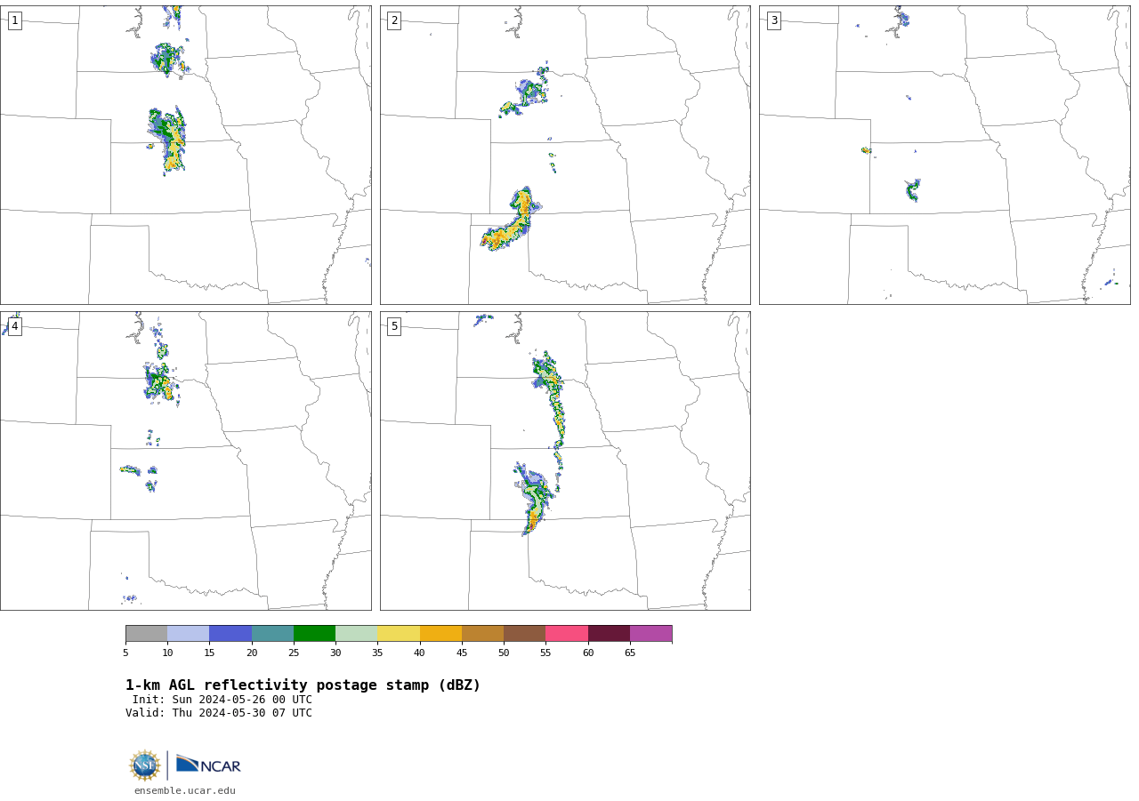Click the 1-km AGL reflectivity title

[x=303, y=685]
